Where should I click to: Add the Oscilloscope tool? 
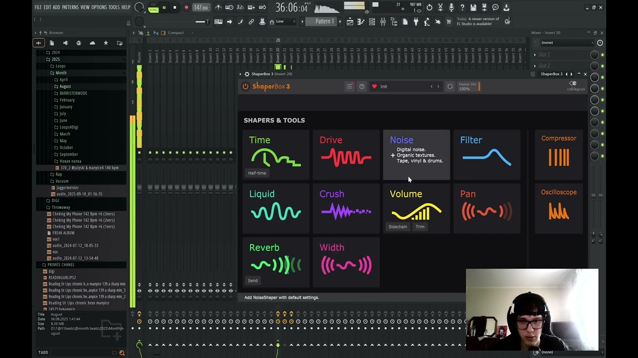(559, 208)
